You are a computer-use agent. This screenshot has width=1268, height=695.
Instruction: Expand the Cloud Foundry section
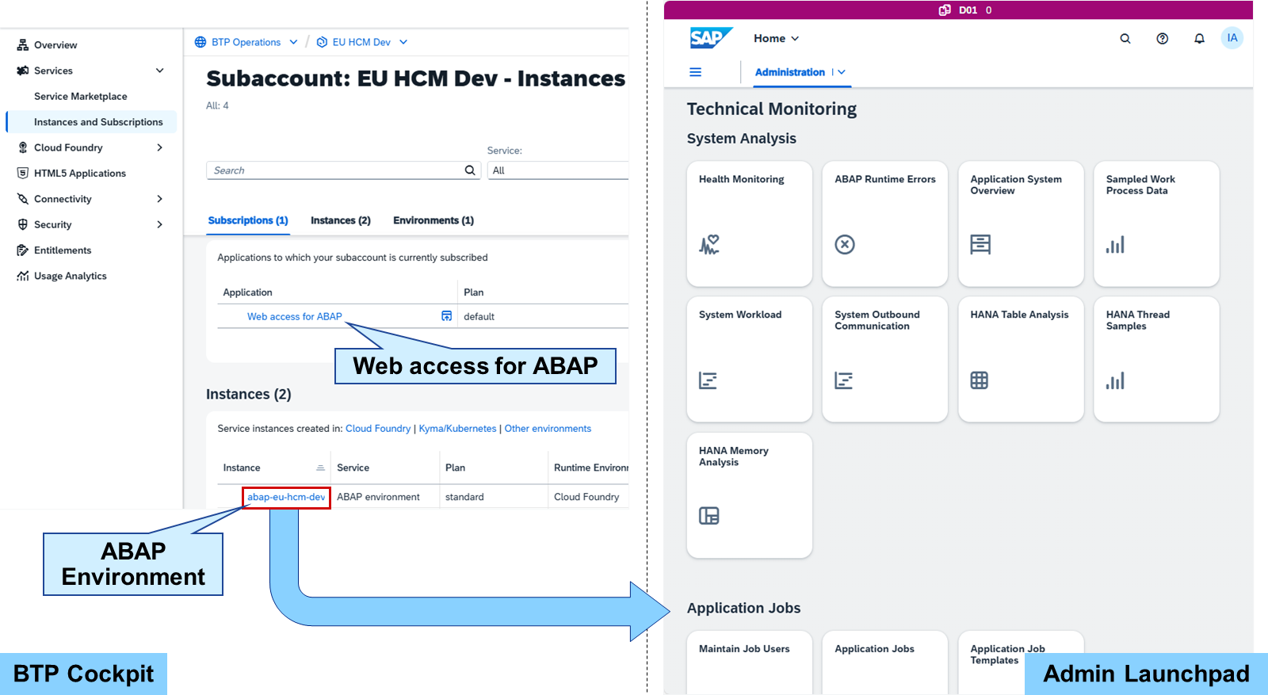(x=160, y=147)
